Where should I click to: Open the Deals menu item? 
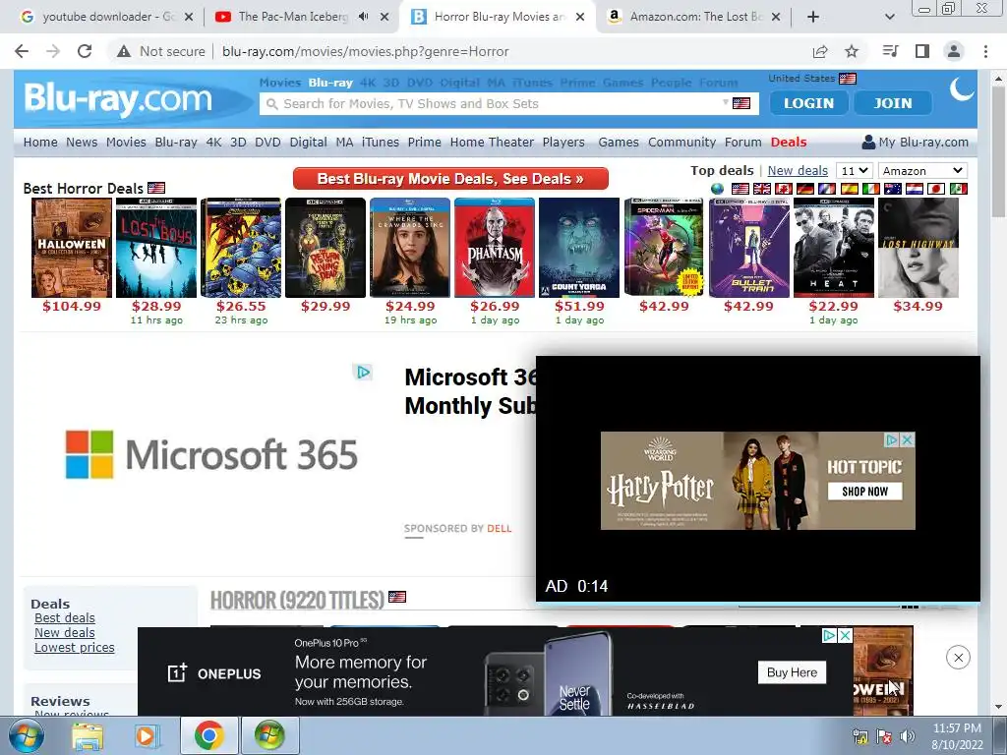coord(789,142)
